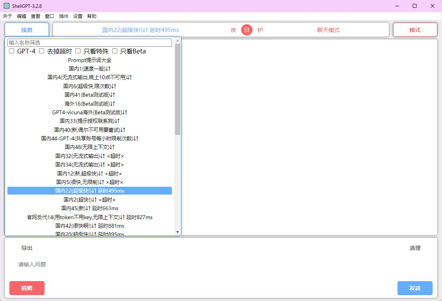Open the 窗口 menu
Screen dimensions: 442x301
coord(50,16)
